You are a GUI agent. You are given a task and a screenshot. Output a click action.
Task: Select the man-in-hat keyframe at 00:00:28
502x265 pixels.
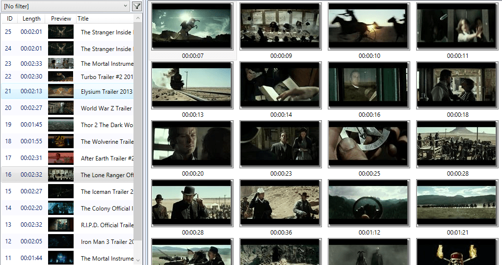coord(192,203)
